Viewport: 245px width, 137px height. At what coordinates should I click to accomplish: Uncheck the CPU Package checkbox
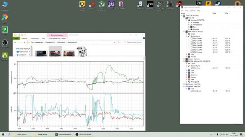pyautogui.click(x=191, y=52)
